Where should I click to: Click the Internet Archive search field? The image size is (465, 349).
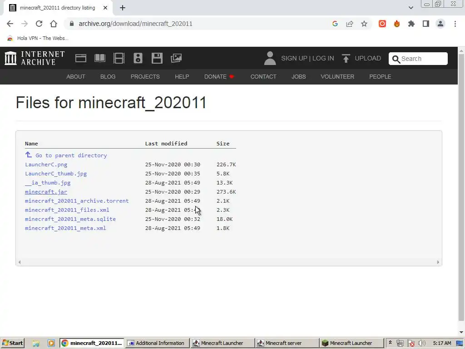pyautogui.click(x=418, y=59)
